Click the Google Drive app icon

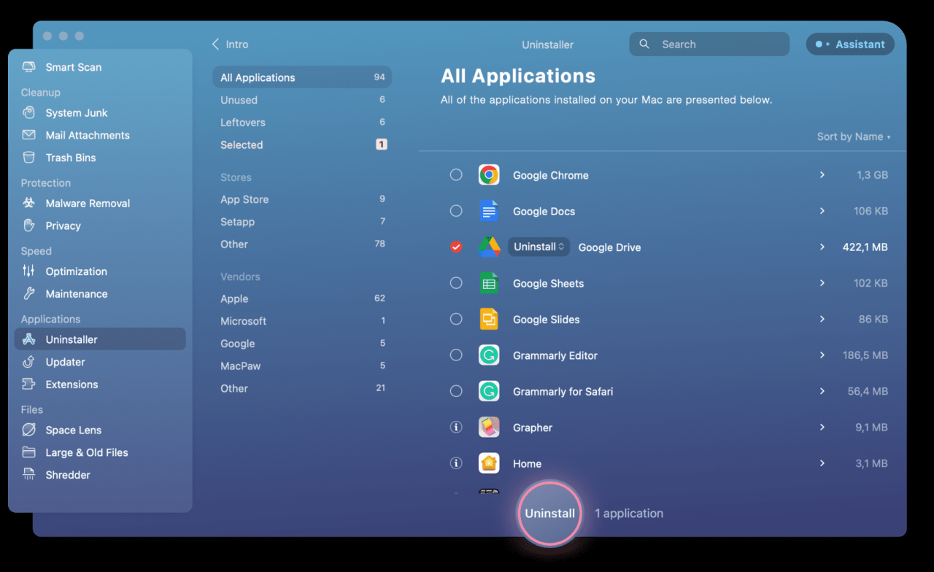point(489,247)
